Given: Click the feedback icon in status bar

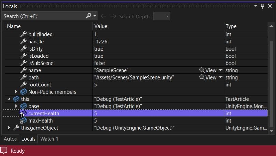Looking at the screenshot, I should [x=4, y=151].
